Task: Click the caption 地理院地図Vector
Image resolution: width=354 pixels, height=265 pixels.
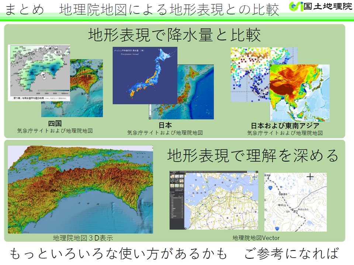Action: tap(256, 238)
